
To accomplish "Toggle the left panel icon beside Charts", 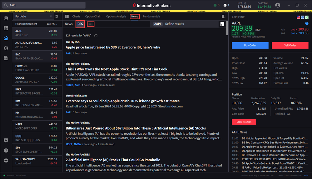I will click(67, 16).
